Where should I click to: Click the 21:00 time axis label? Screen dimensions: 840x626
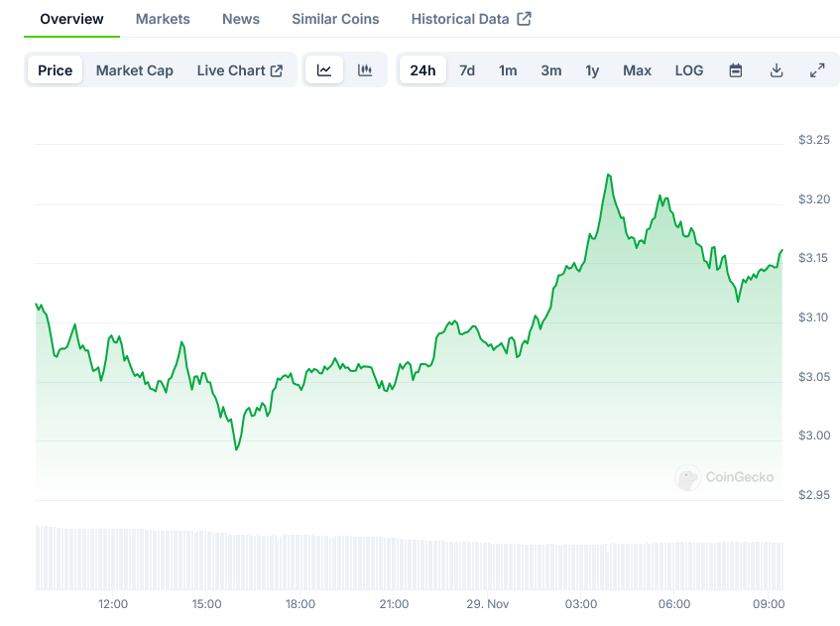pyautogui.click(x=394, y=604)
